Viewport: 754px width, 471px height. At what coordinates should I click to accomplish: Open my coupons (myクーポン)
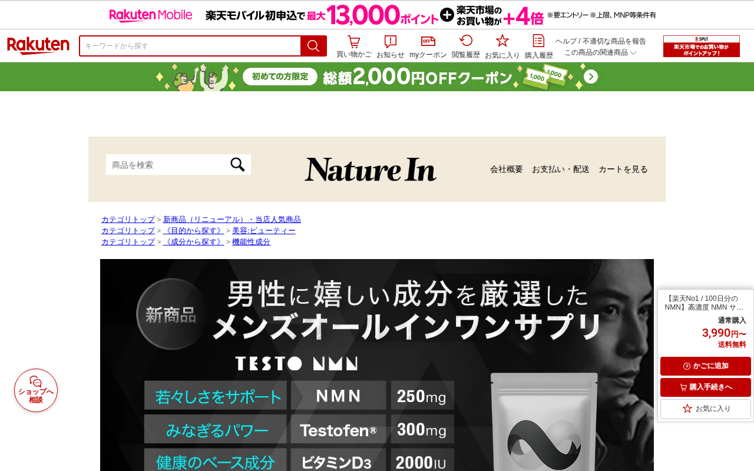(428, 47)
